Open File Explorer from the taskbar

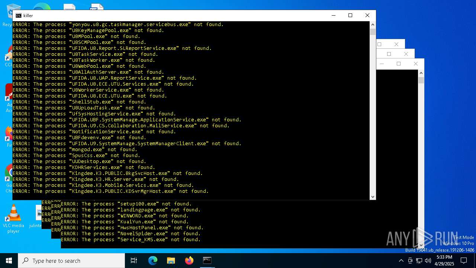click(x=171, y=261)
